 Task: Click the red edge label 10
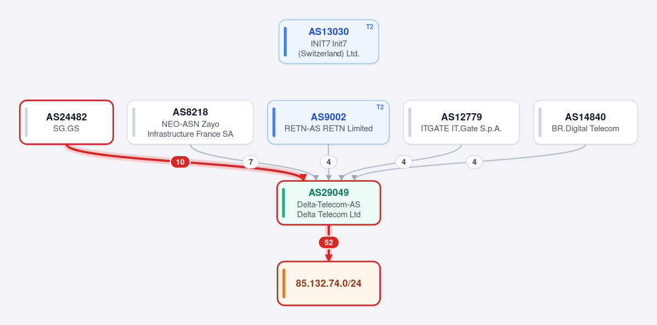pyautogui.click(x=180, y=162)
